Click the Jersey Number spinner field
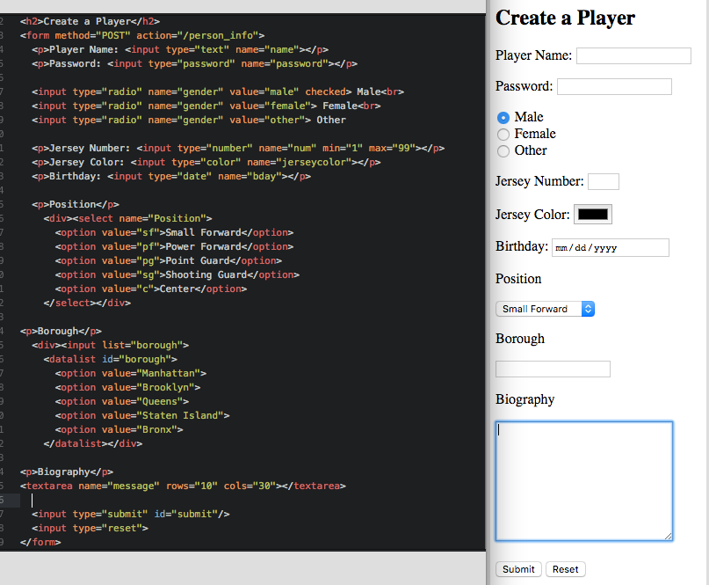Viewport: 709px width, 585px height. [x=604, y=181]
